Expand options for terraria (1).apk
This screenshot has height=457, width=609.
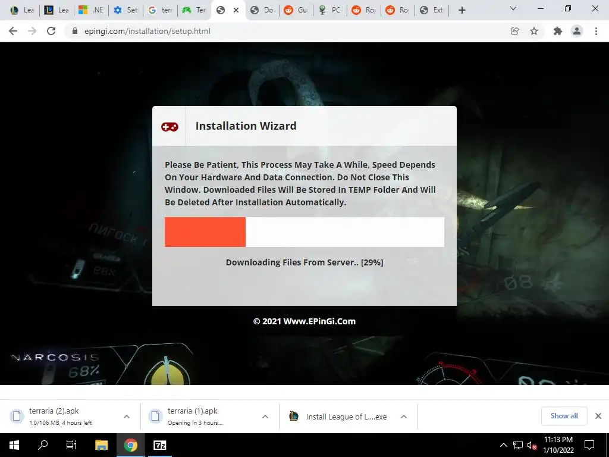265,417
